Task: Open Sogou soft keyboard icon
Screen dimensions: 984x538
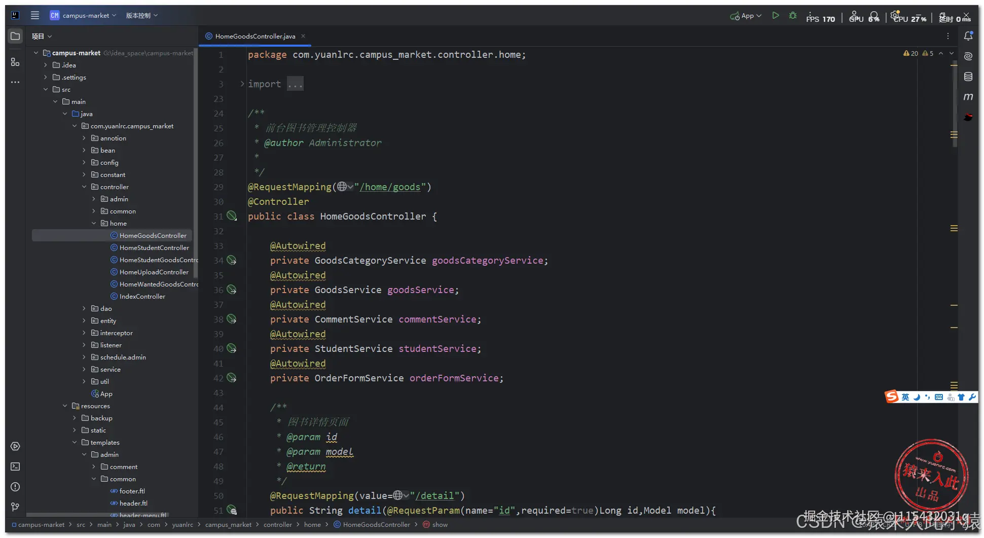Action: coord(939,397)
